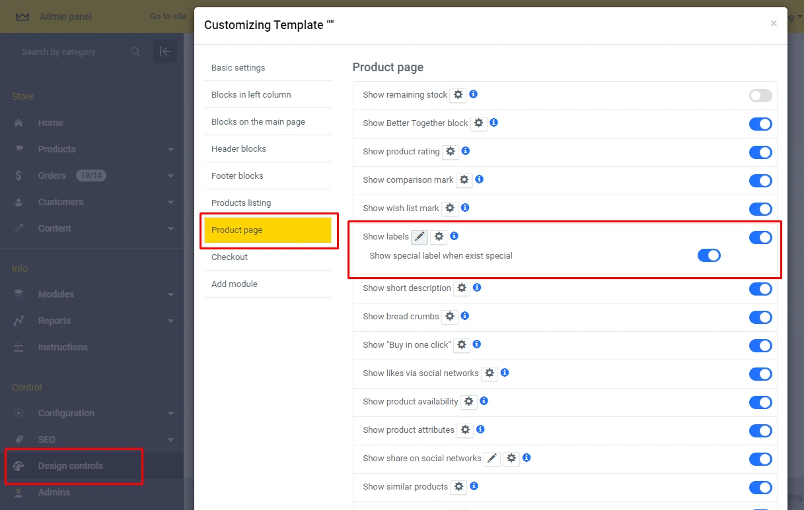This screenshot has height=510, width=804.
Task: Click the pencil edit icon beside Show labels
Action: click(x=420, y=237)
